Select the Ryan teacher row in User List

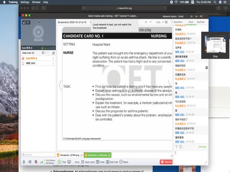point(38,58)
